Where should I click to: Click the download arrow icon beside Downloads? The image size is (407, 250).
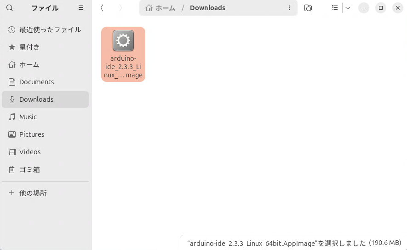click(x=12, y=99)
